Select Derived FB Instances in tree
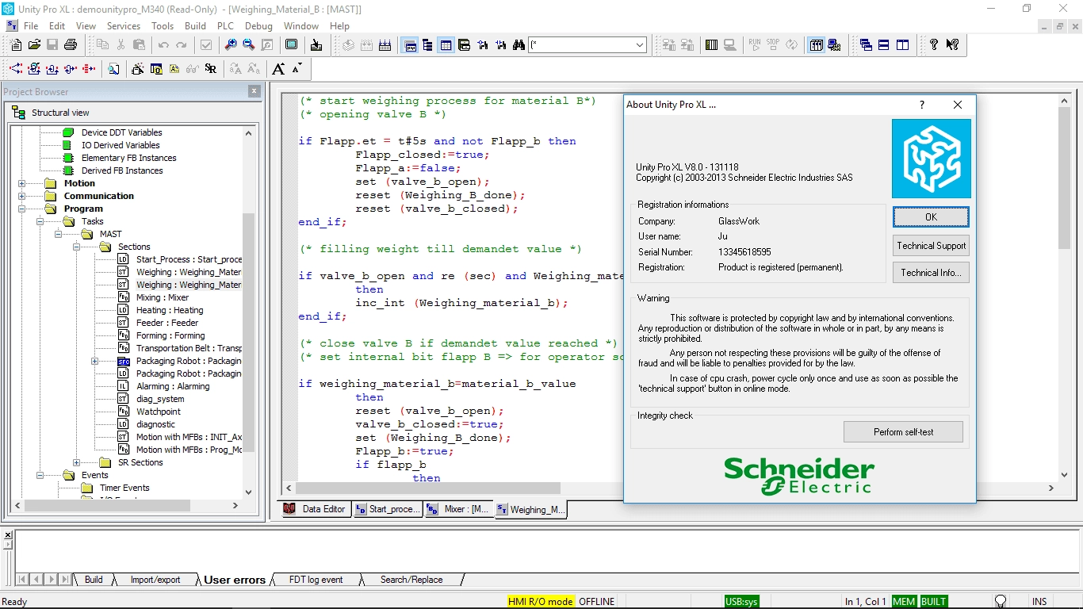The height and width of the screenshot is (609, 1083). coord(122,170)
